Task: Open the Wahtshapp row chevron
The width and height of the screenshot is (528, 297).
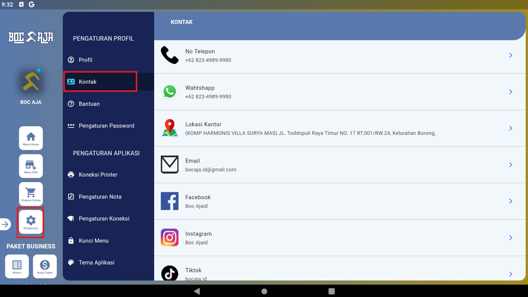Action: 511,92
